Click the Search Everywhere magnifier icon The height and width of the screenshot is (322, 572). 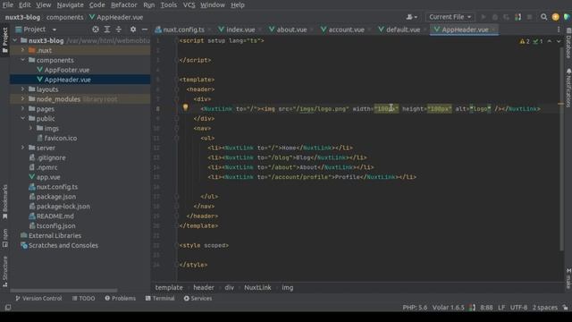click(x=544, y=17)
